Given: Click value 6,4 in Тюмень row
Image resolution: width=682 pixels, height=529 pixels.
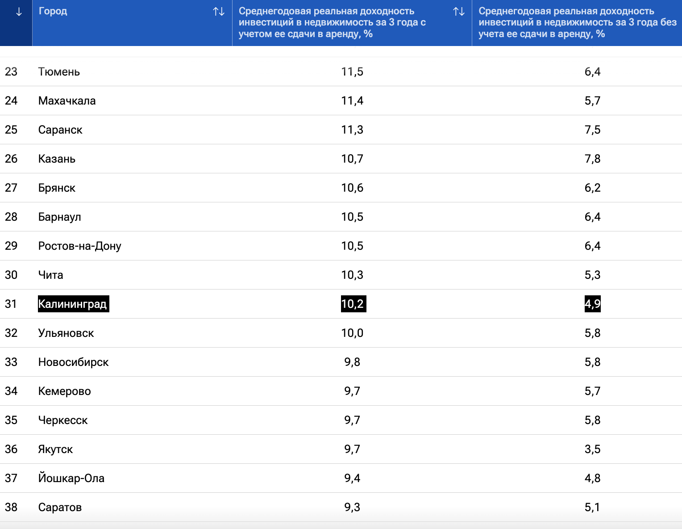Looking at the screenshot, I should coord(592,72).
